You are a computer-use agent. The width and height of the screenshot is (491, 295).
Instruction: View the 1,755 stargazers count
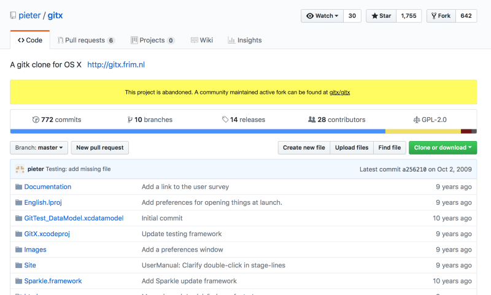[x=409, y=16]
